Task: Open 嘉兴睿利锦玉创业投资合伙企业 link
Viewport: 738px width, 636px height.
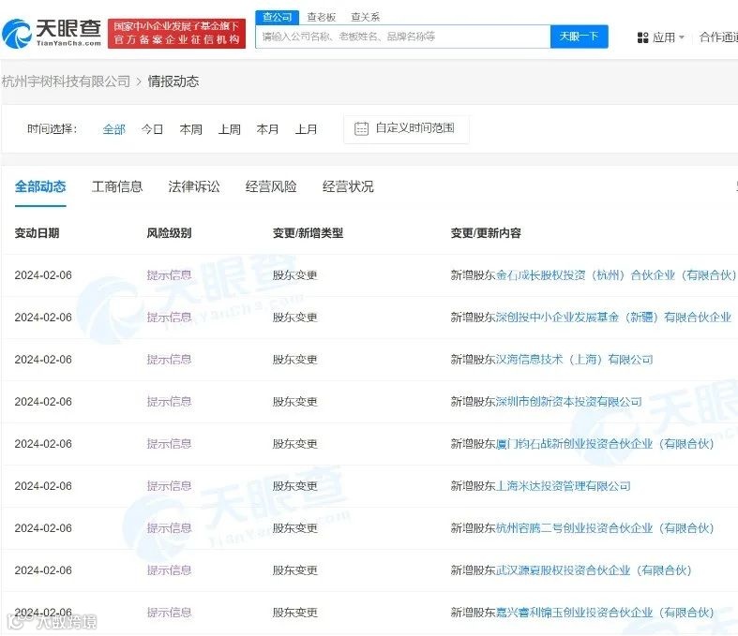Action: (x=605, y=613)
